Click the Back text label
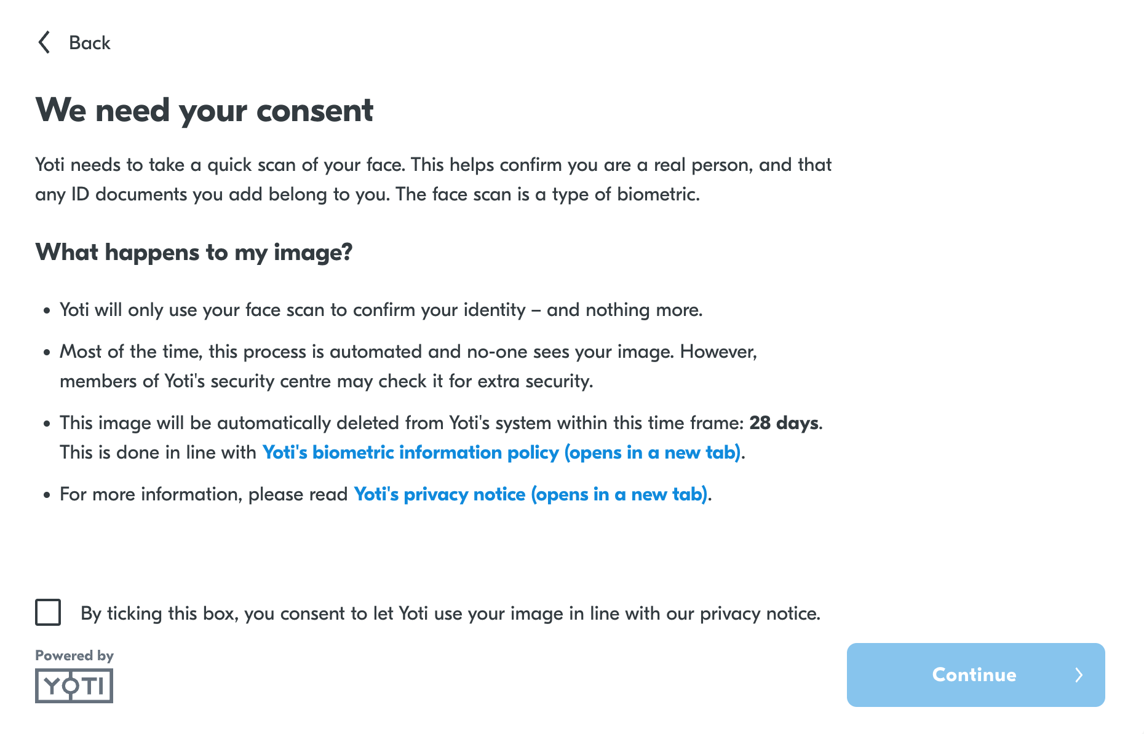This screenshot has width=1144, height=734. coord(90,43)
